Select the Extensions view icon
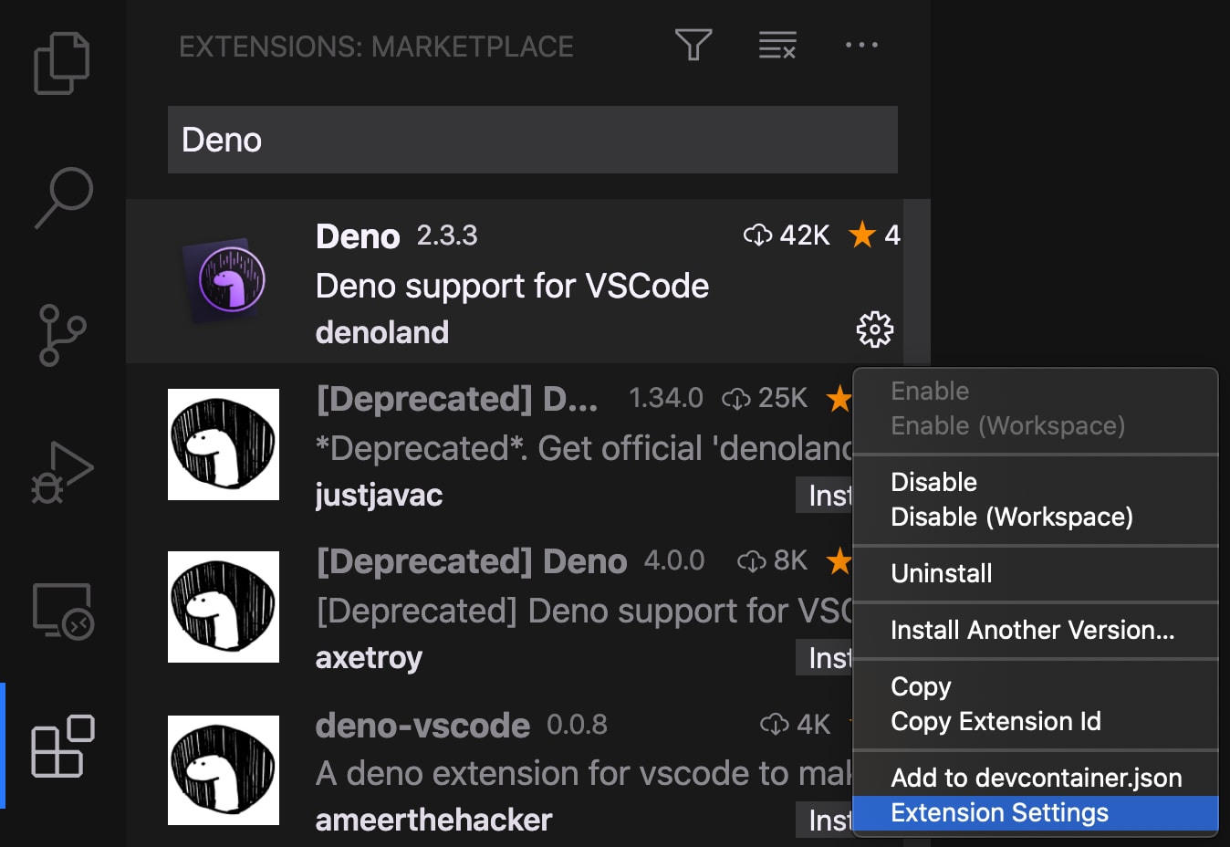The width and height of the screenshot is (1230, 847). coord(63,747)
